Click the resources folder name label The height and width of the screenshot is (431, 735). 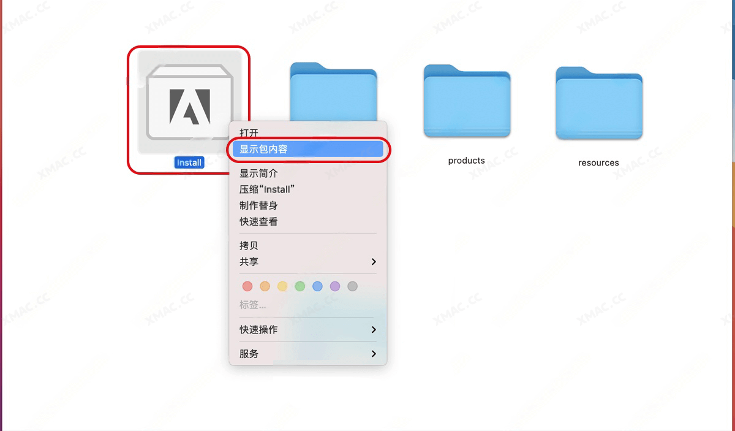coord(598,162)
